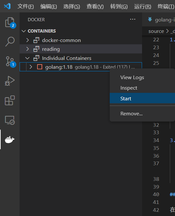Choose Remove... from context menu
175x216 pixels.
point(142,114)
